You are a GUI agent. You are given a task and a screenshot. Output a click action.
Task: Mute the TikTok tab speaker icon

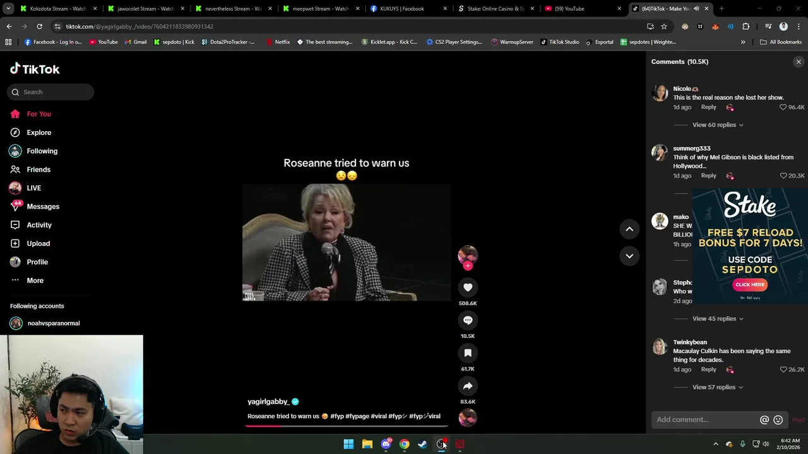(x=696, y=9)
